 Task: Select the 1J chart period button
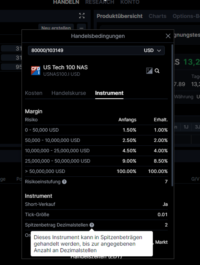186,127
